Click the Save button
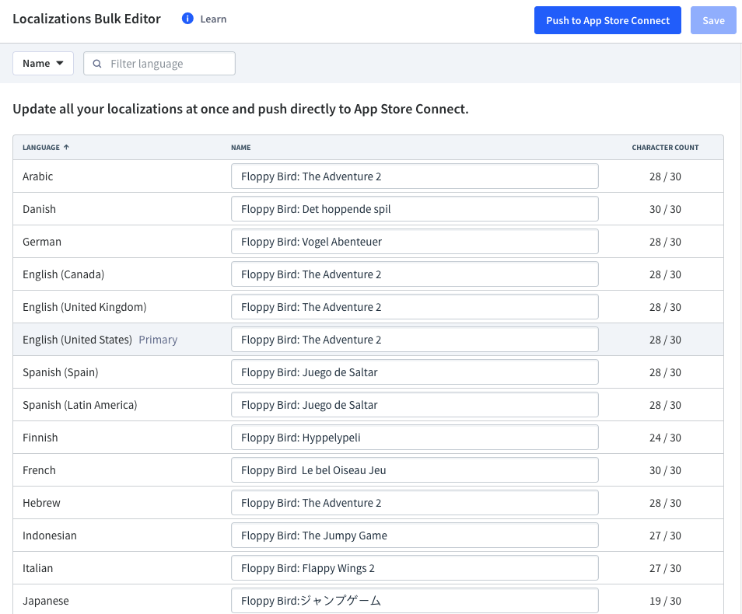This screenshot has width=742, height=614. [713, 20]
